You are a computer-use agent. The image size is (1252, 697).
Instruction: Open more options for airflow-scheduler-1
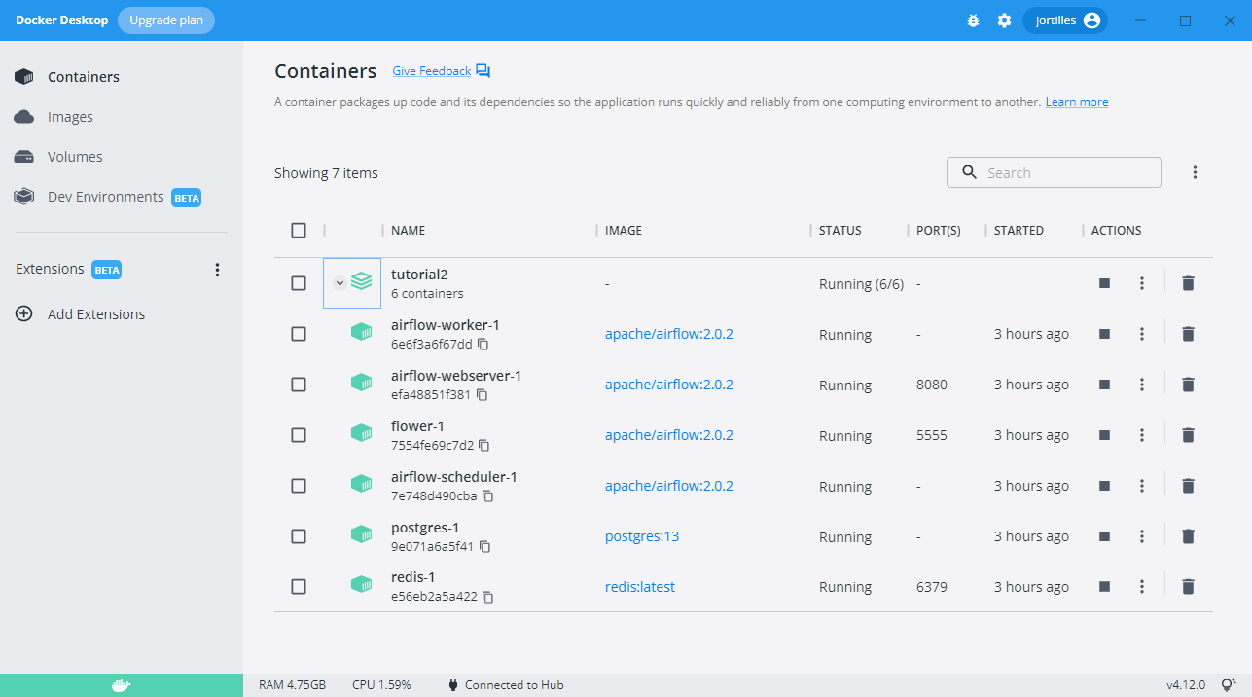[1142, 486]
